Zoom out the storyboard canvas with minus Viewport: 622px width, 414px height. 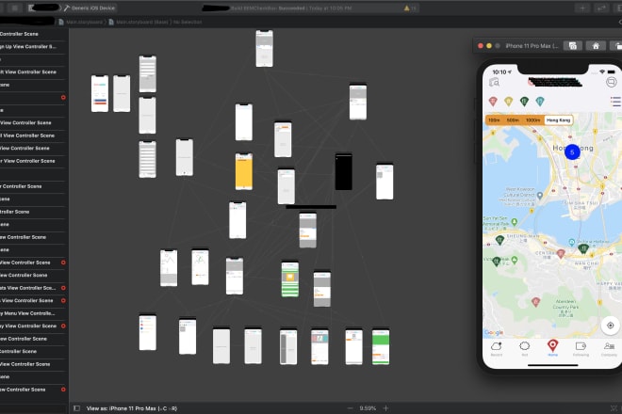tap(350, 408)
